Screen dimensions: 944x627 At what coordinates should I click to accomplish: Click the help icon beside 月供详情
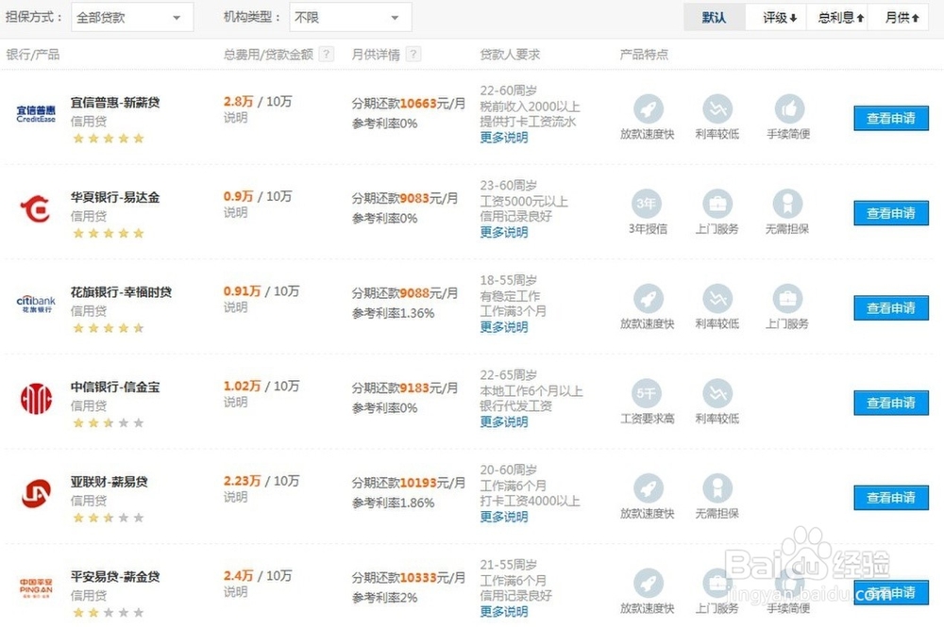pos(413,54)
